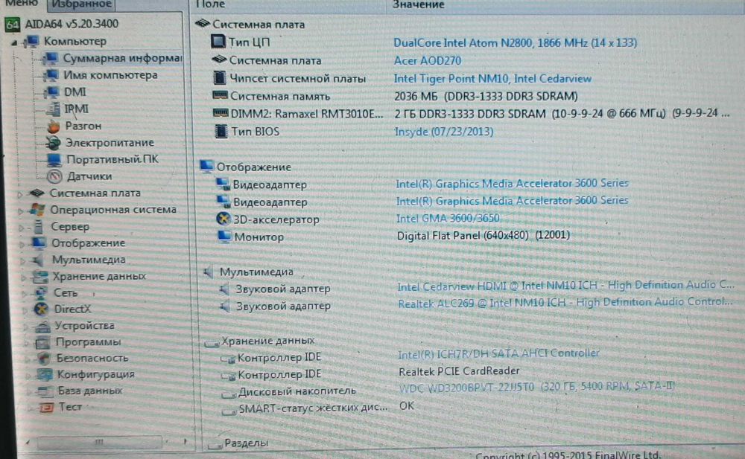Select Realtek PCIE CardReader value
Viewport: 745px width, 459px height.
[x=459, y=370]
